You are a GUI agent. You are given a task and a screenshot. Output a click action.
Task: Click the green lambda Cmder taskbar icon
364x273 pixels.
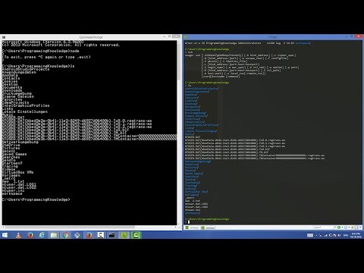pyautogui.click(x=124, y=235)
